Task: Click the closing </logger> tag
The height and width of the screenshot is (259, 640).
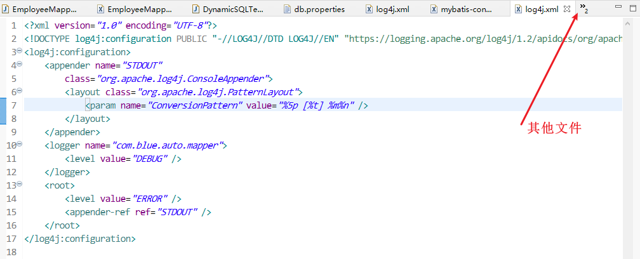Action: click(x=67, y=172)
